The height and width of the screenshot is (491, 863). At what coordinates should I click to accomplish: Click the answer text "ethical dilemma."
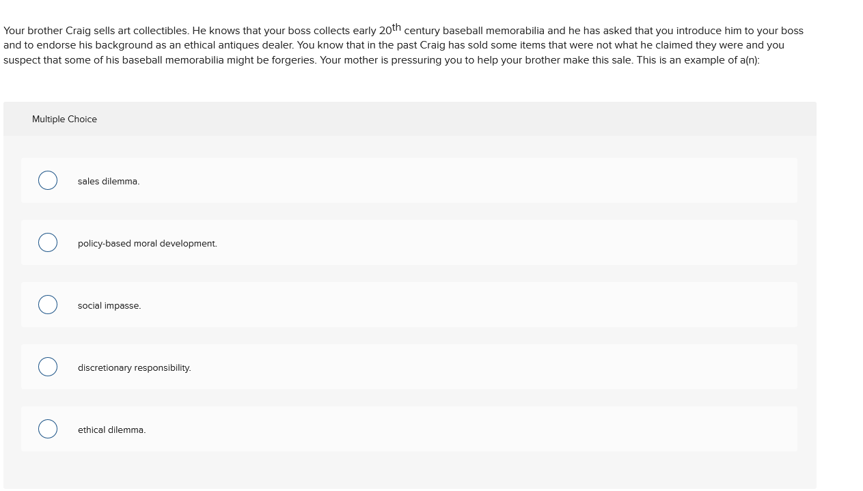point(111,430)
